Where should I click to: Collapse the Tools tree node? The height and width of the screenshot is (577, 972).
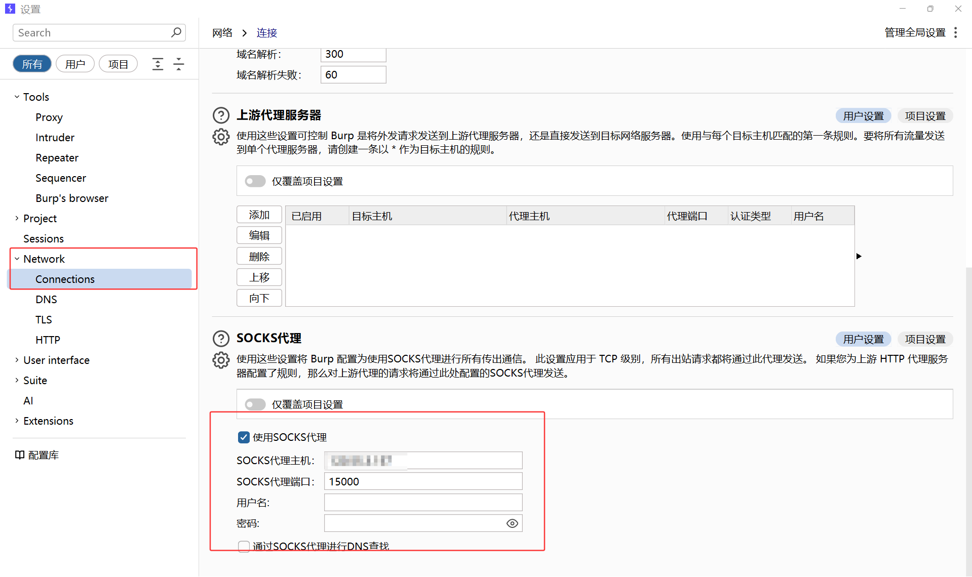tap(17, 97)
